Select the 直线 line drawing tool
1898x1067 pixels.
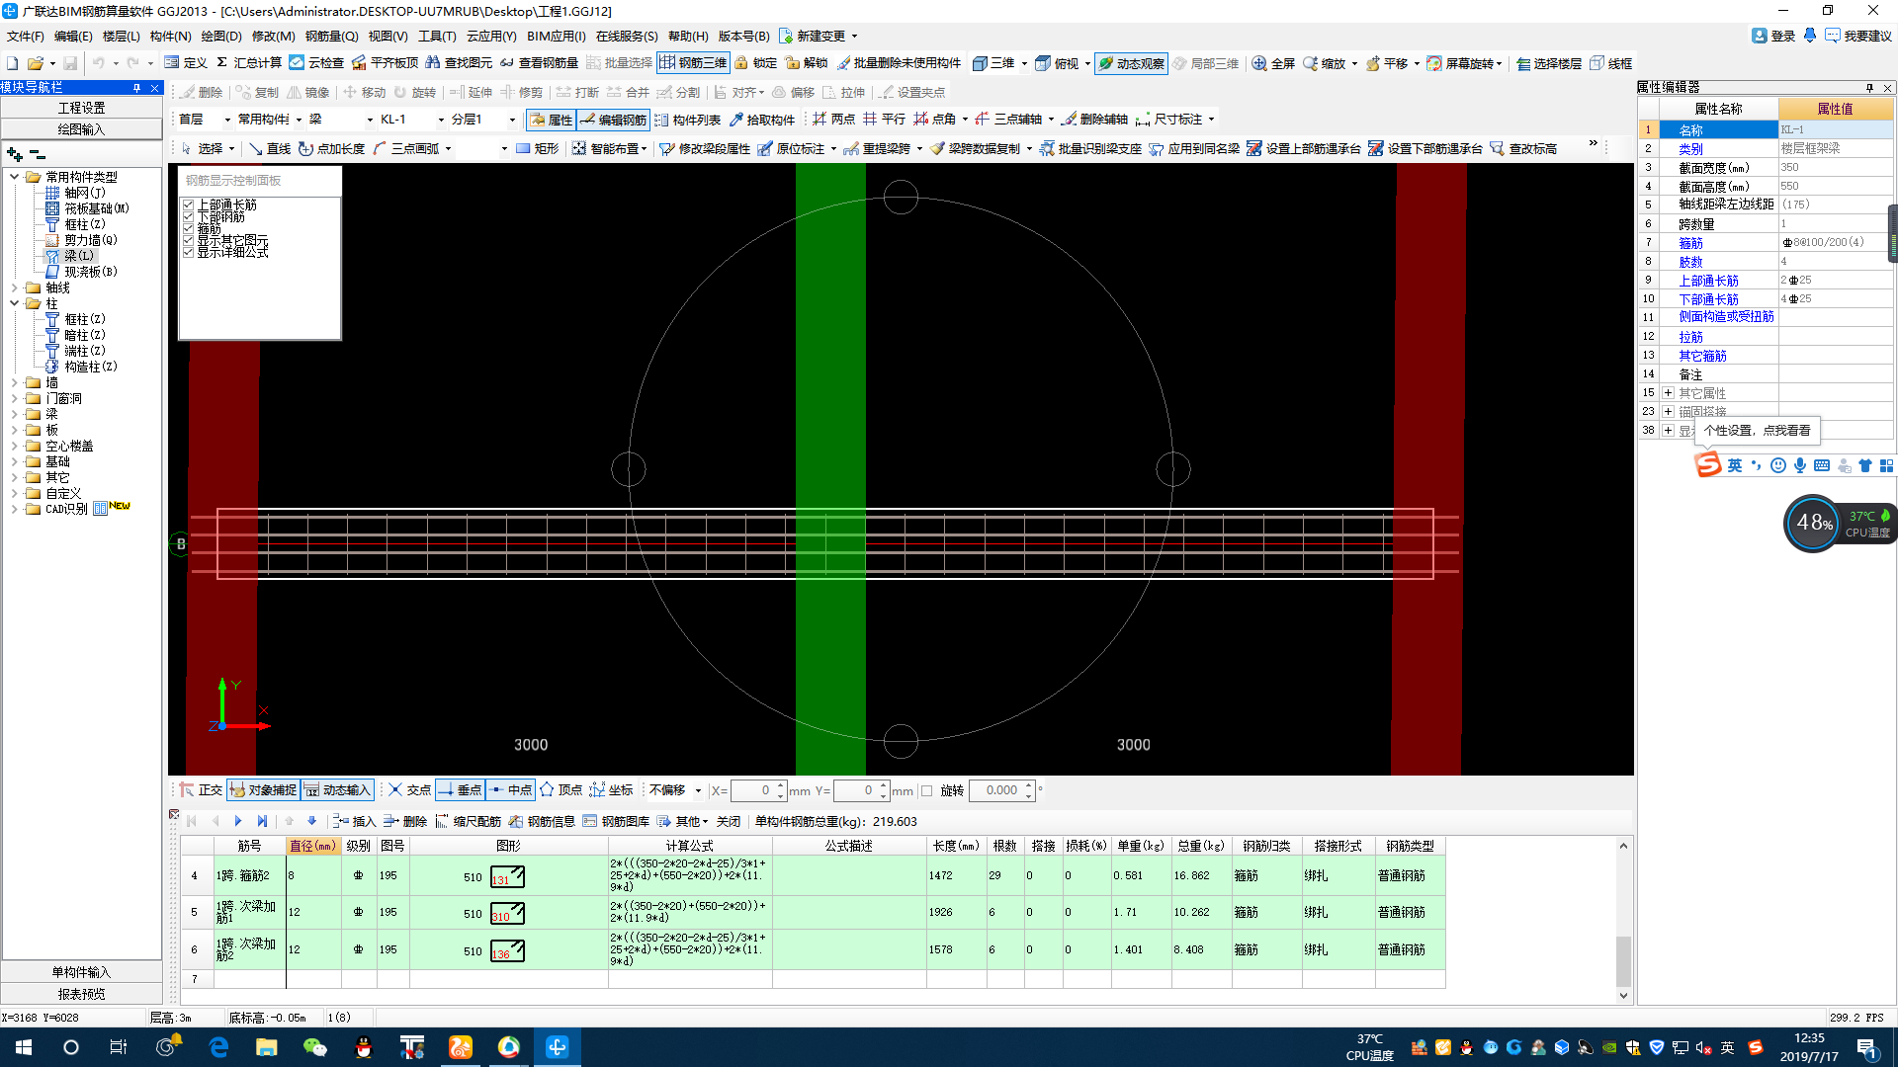click(x=270, y=149)
